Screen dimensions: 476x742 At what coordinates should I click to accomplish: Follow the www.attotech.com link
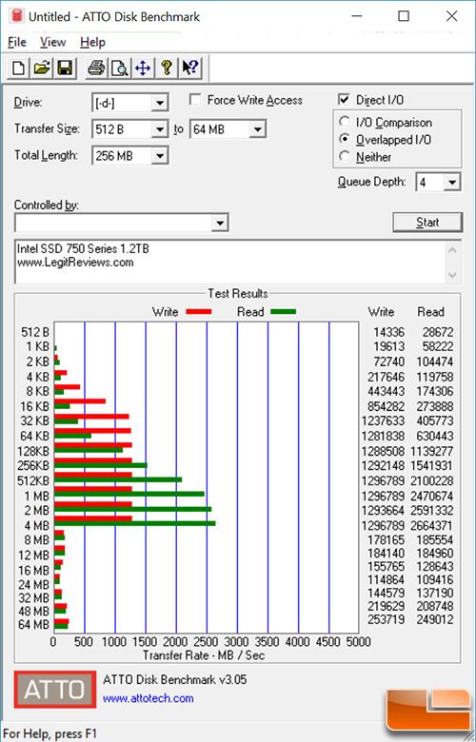pyautogui.click(x=149, y=698)
